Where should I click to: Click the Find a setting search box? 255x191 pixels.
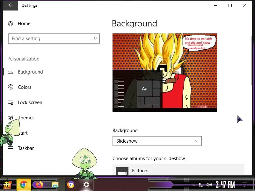(x=54, y=39)
